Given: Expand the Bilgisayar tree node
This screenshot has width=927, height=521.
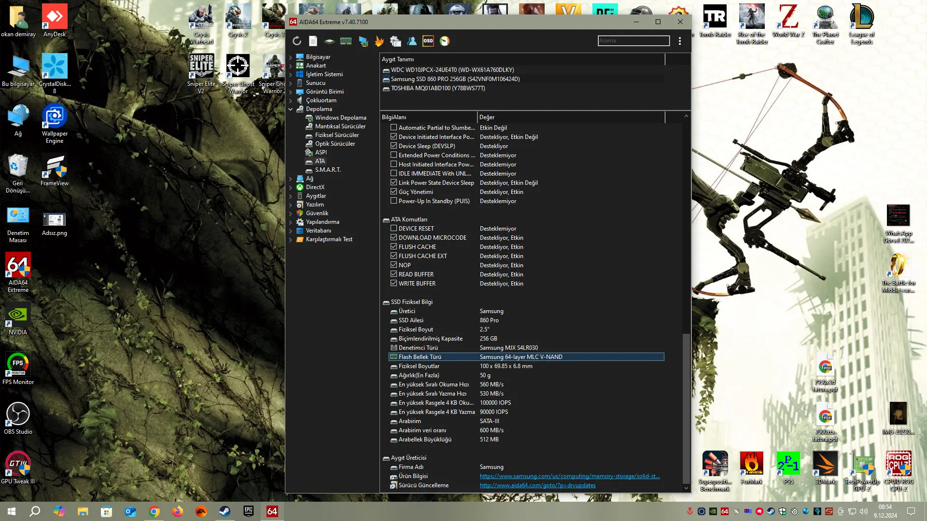Looking at the screenshot, I should pos(291,57).
